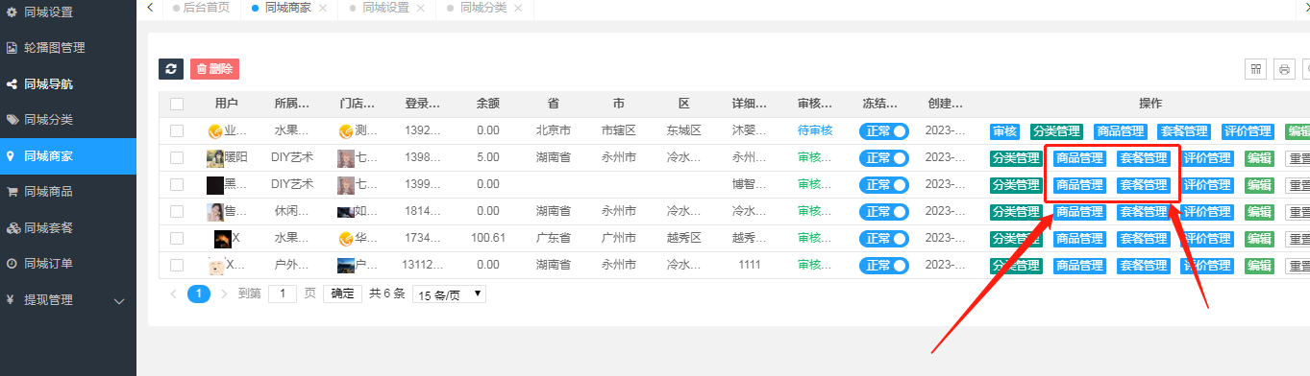Click the 5.00 balance cell
Image resolution: width=1310 pixels, height=376 pixels.
(x=487, y=158)
